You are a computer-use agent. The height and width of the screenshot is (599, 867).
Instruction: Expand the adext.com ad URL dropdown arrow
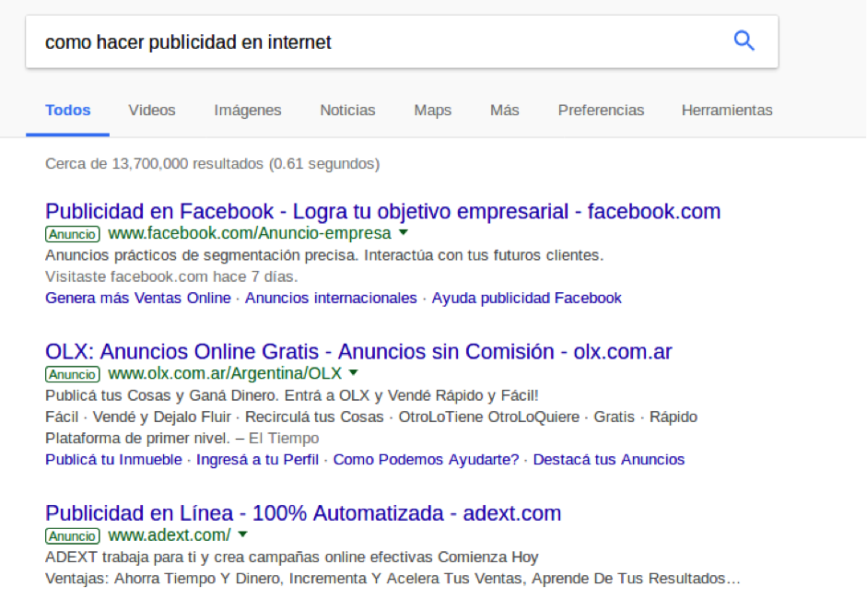[x=242, y=534]
